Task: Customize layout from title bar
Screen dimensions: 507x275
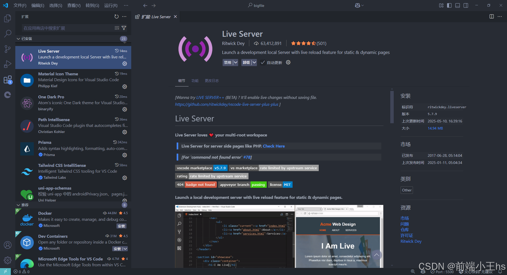Action: pyautogui.click(x=441, y=5)
